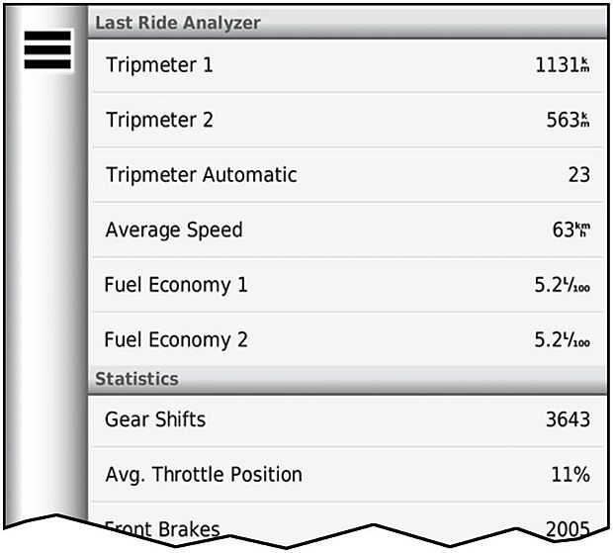Click the Fuel Economy 2 value
Screen dimensions: 613x553
coord(562,340)
